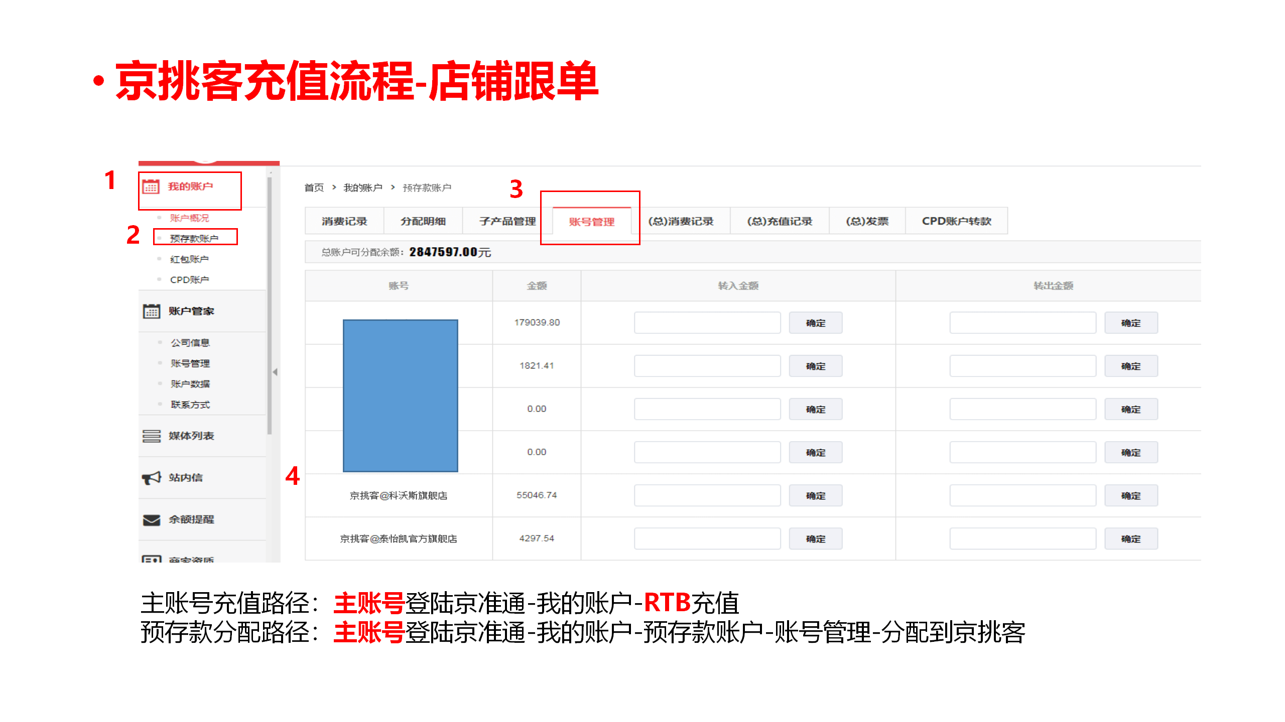Click the sidebar vertical scrollbar

pyautogui.click(x=270, y=306)
